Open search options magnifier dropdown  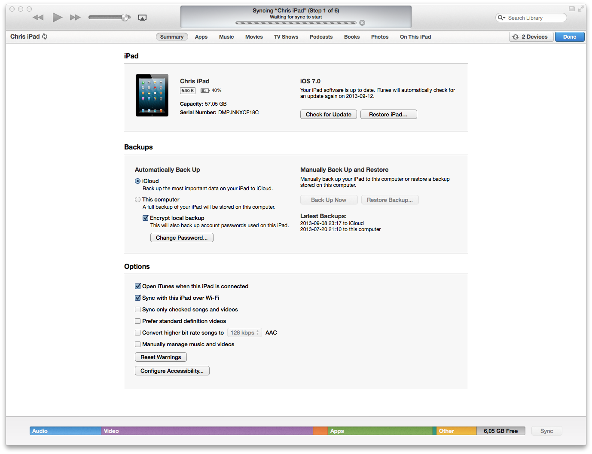pos(501,18)
